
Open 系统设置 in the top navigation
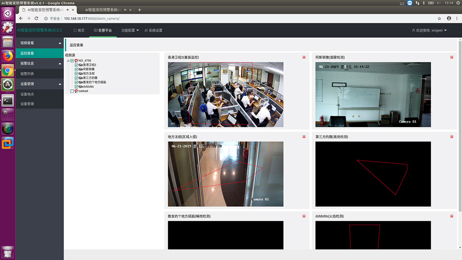(153, 30)
